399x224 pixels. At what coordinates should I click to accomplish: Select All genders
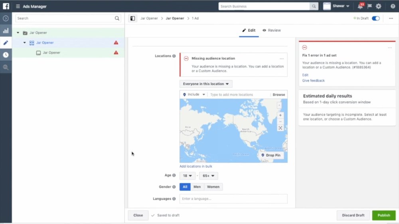click(185, 187)
